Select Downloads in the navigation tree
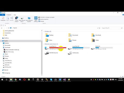The image size is (124, 93). 7,48
